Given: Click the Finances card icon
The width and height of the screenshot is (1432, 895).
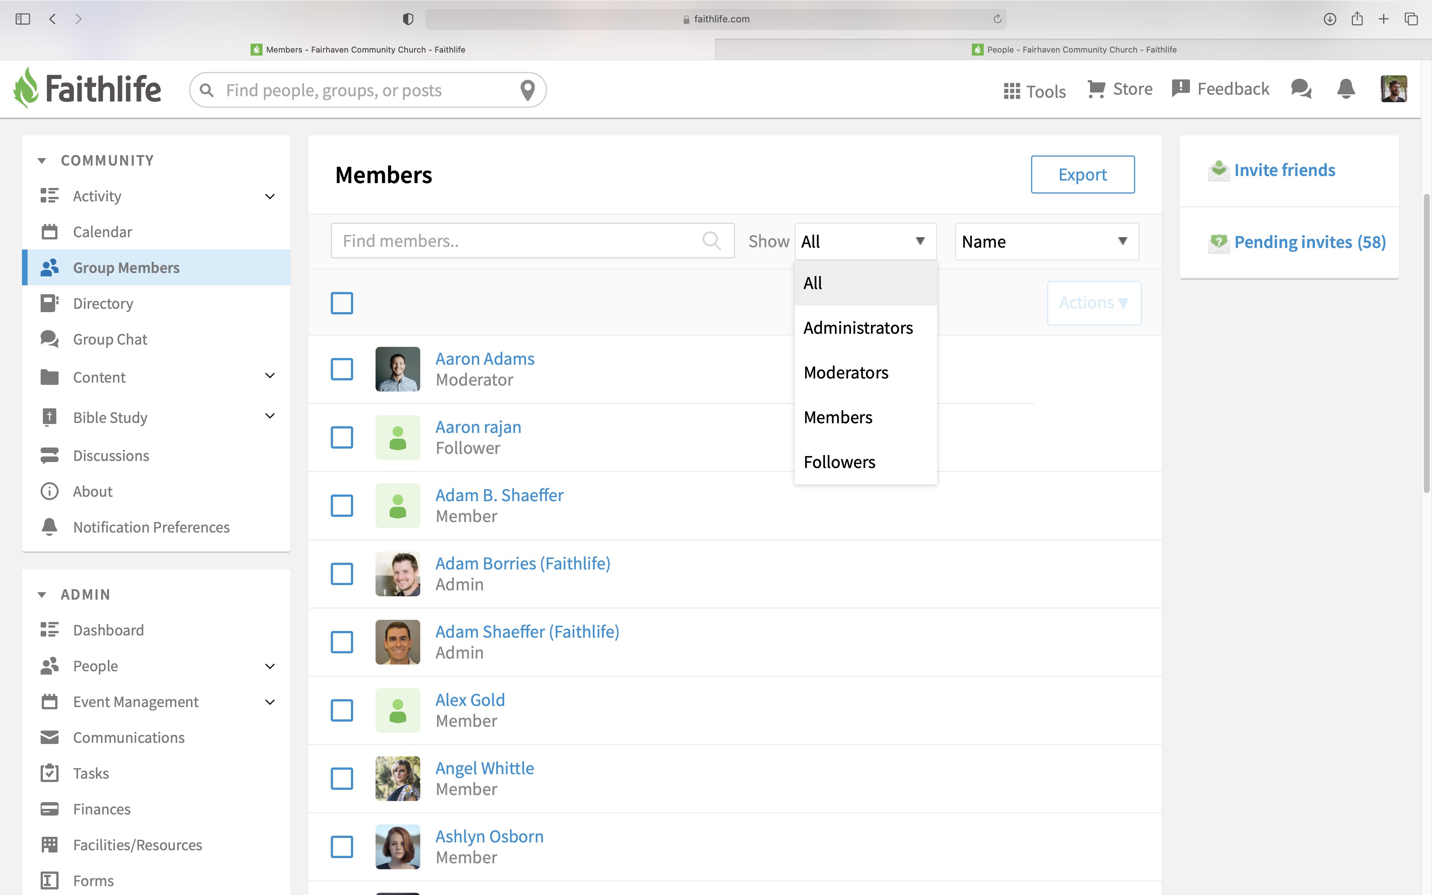Looking at the screenshot, I should click(x=50, y=808).
